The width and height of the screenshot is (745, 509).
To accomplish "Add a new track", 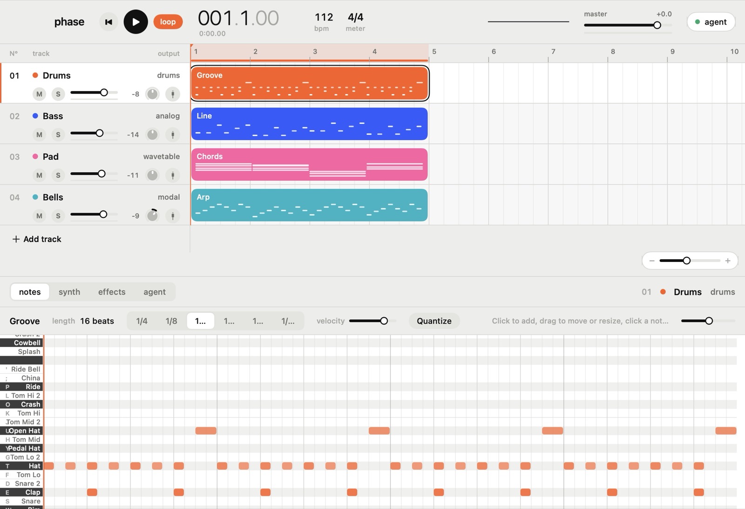I will (x=37, y=239).
